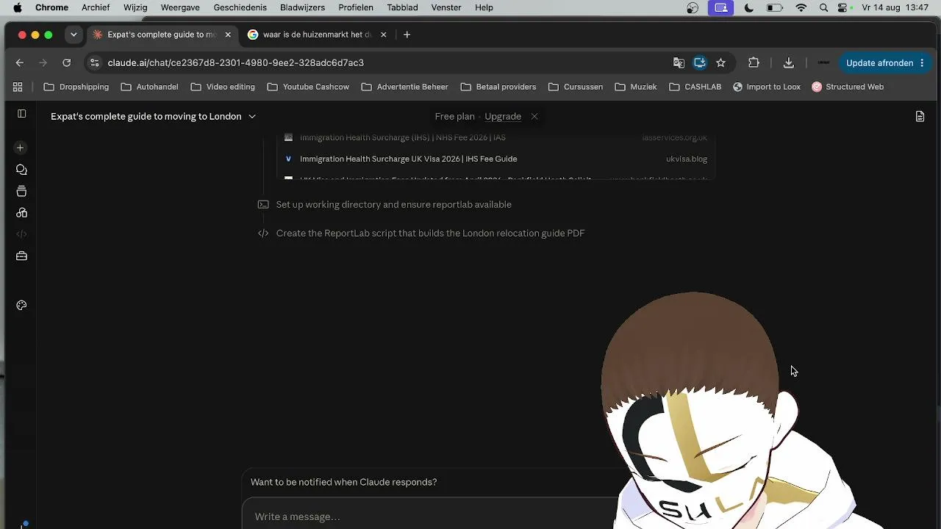
Task: Open the Import to Loox bookmark
Action: click(767, 87)
